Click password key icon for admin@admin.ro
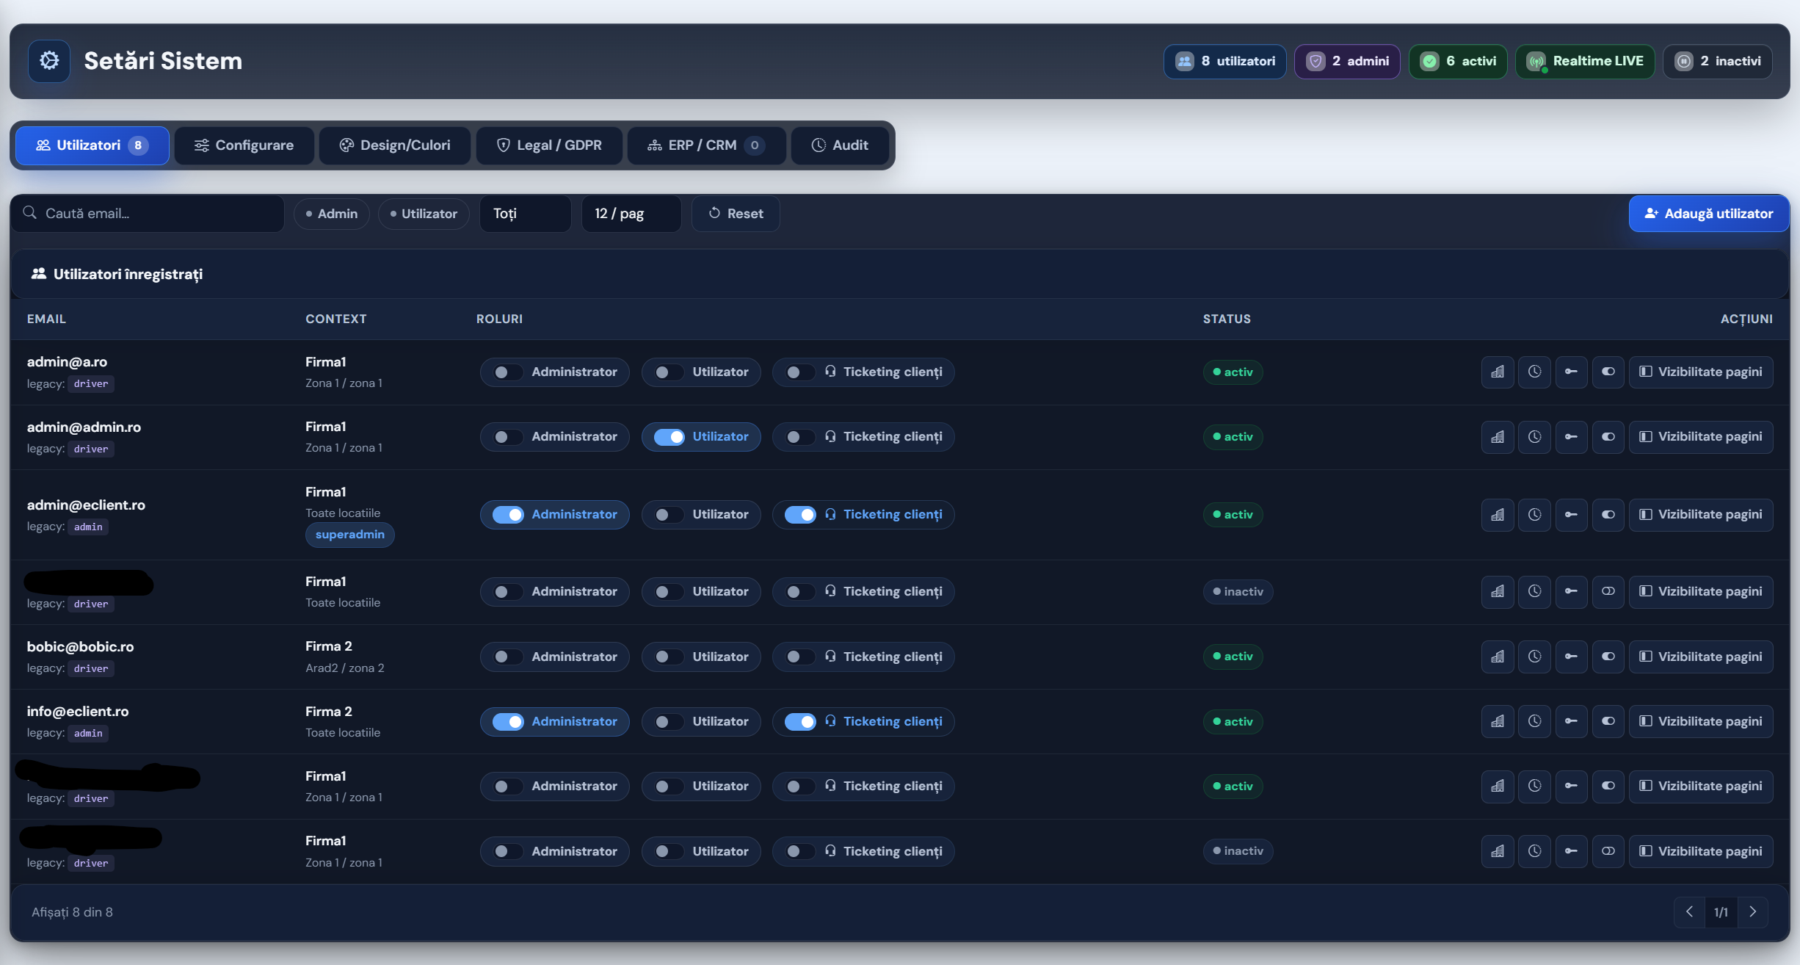 point(1571,437)
